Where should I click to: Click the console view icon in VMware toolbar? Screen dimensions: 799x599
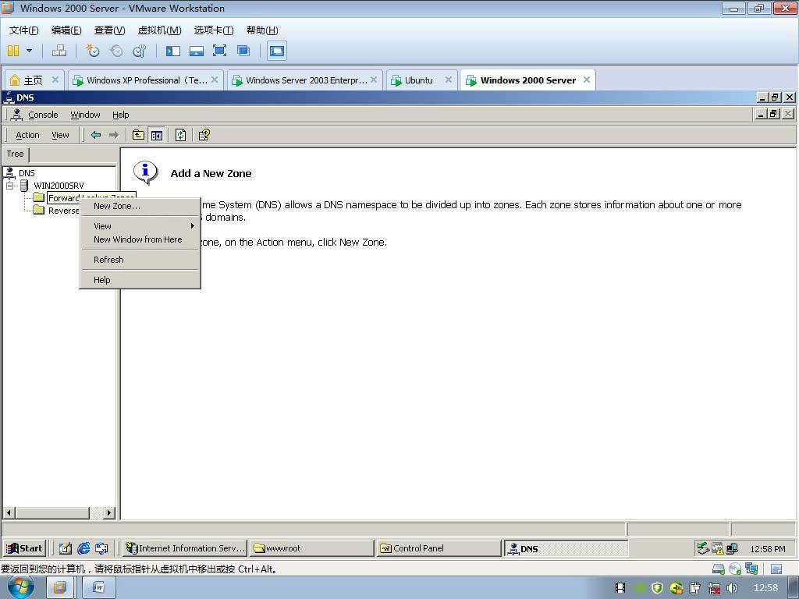pyautogui.click(x=277, y=51)
